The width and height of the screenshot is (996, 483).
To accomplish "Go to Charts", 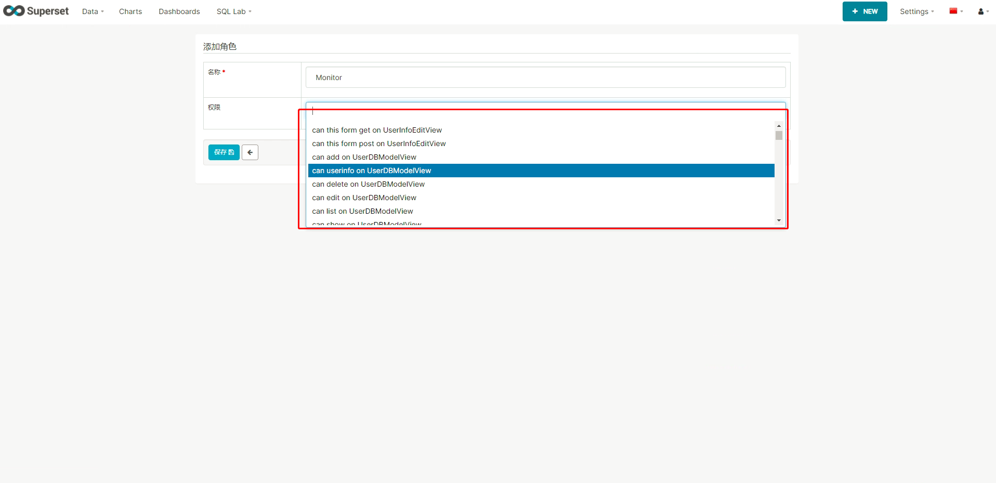I will (130, 11).
